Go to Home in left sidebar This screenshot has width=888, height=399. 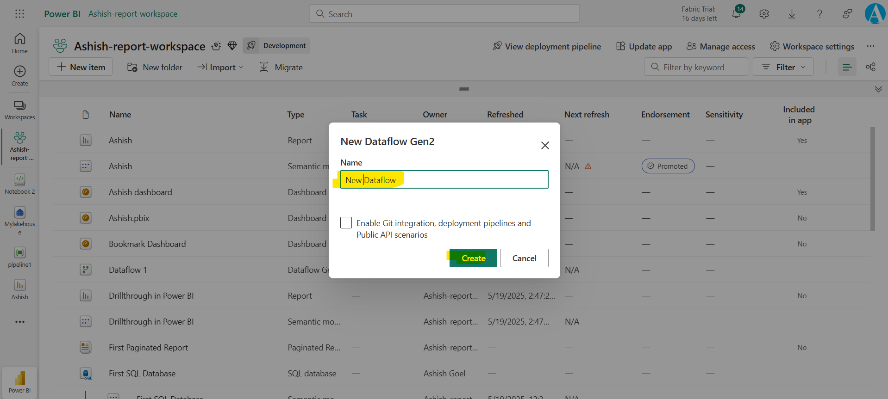pos(19,43)
